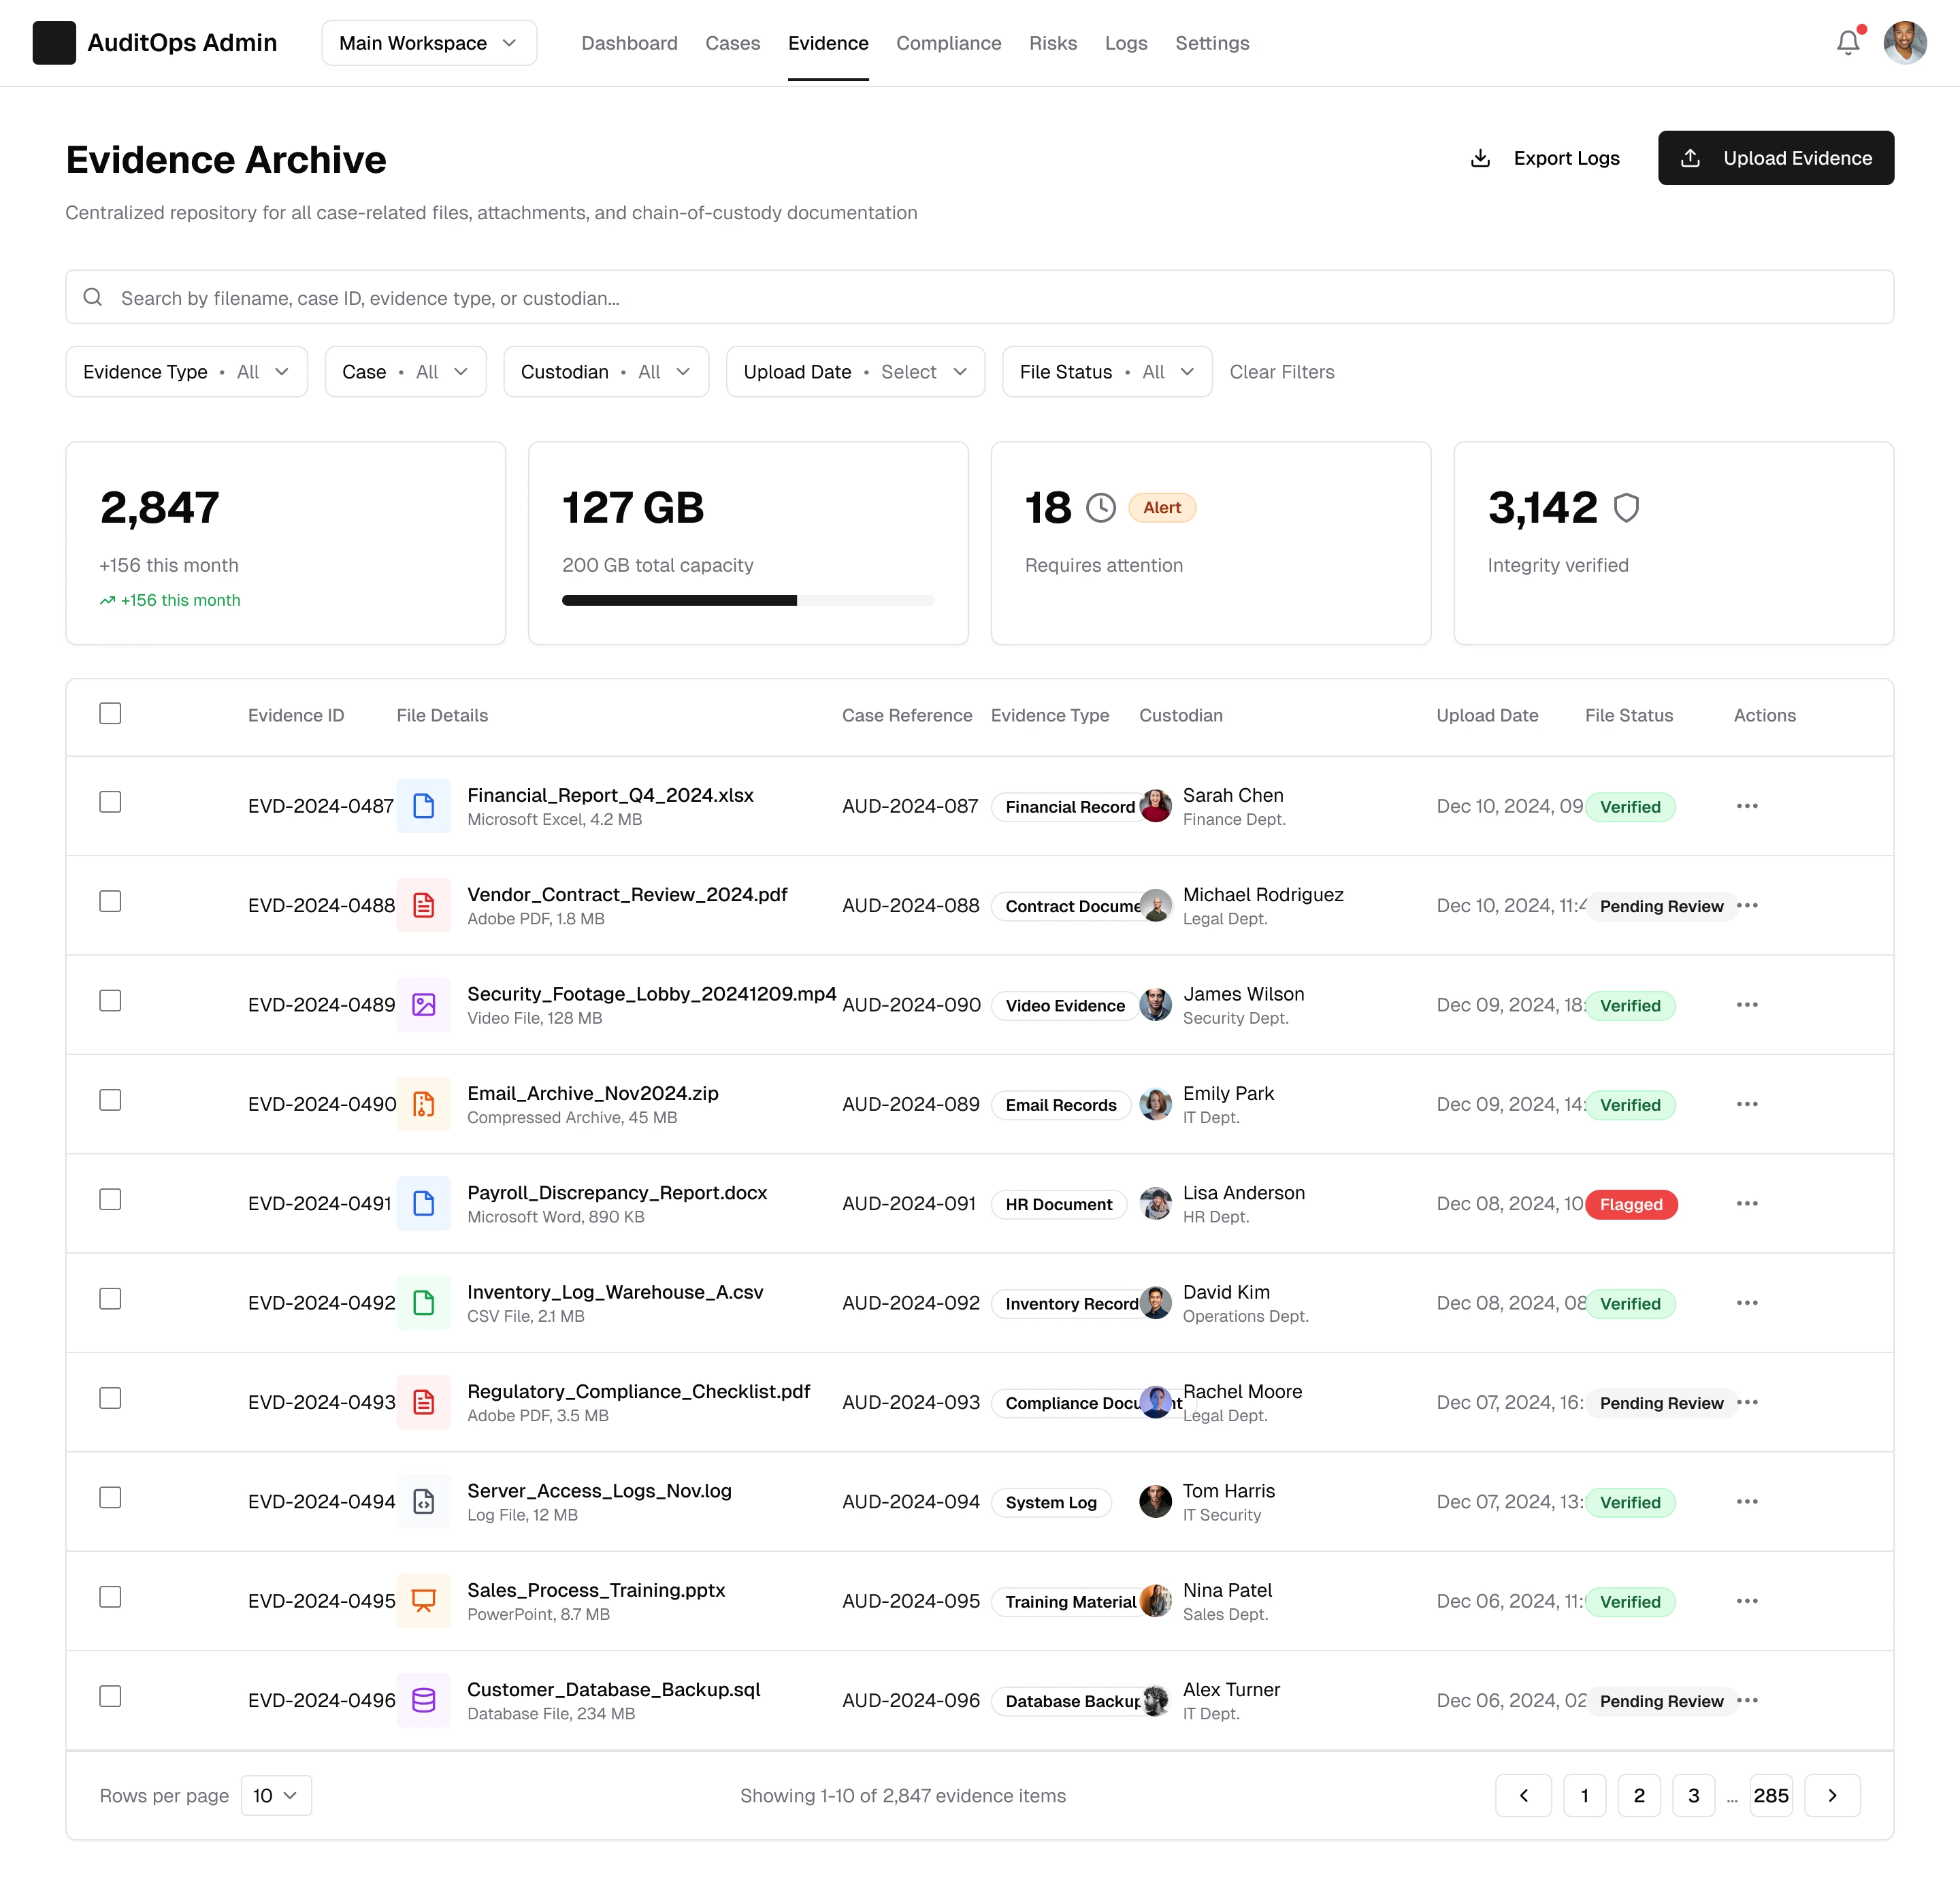Click the storage capacity progress bar
The width and height of the screenshot is (1960, 1884).
click(x=747, y=600)
